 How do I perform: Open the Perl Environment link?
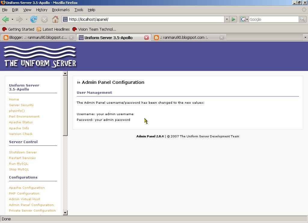pyautogui.click(x=24, y=116)
